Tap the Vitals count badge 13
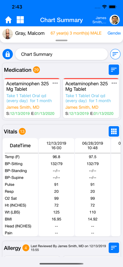The image size is (123, 267). tap(22, 131)
